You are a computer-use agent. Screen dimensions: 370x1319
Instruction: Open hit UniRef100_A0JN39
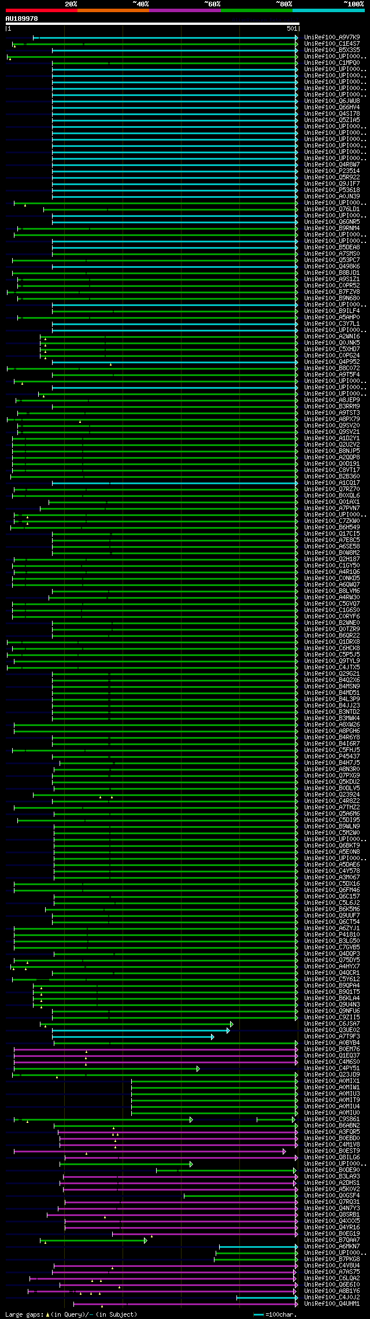point(332,197)
